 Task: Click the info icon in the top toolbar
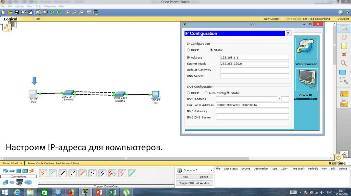click(340, 12)
